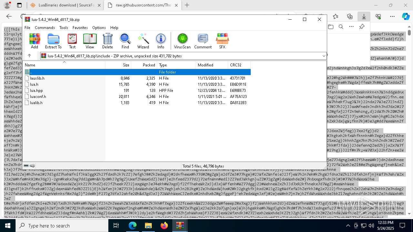Launch the Wizard tool
413x232 pixels.
pos(143,41)
